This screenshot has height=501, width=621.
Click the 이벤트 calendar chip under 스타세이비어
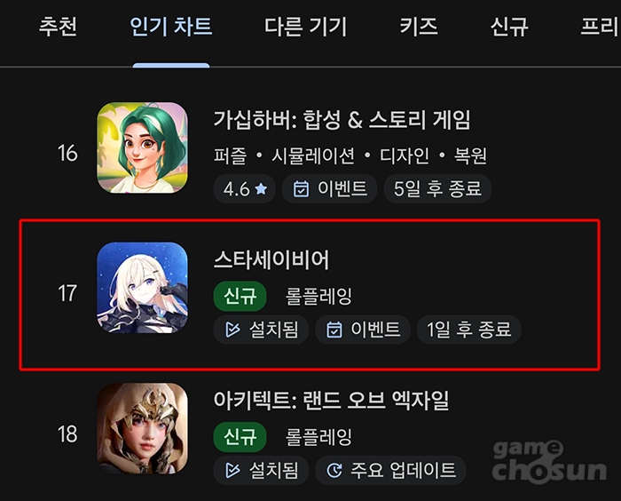(363, 330)
